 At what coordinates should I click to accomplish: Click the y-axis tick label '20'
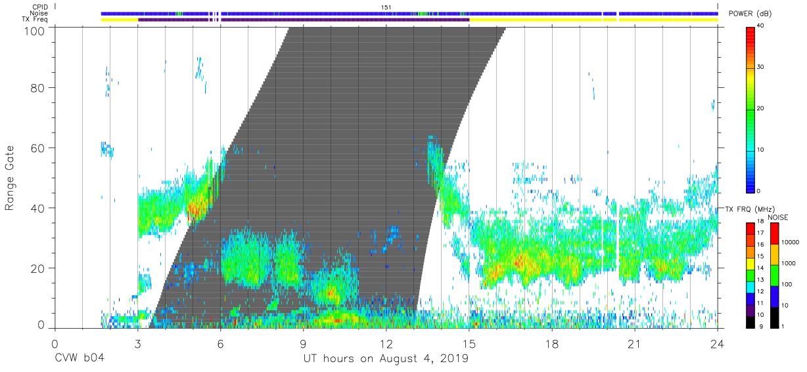tap(37, 269)
